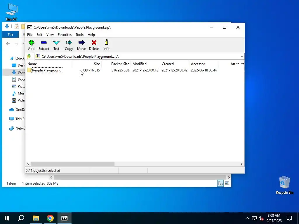The image size is (299, 224).
Task: Click the size value 738 716 315
Action: [x=91, y=70]
